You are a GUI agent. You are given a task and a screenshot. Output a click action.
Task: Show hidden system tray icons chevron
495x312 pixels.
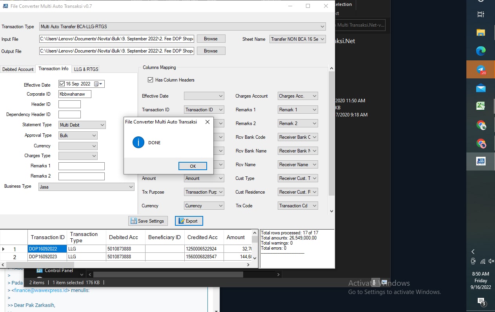point(473,252)
